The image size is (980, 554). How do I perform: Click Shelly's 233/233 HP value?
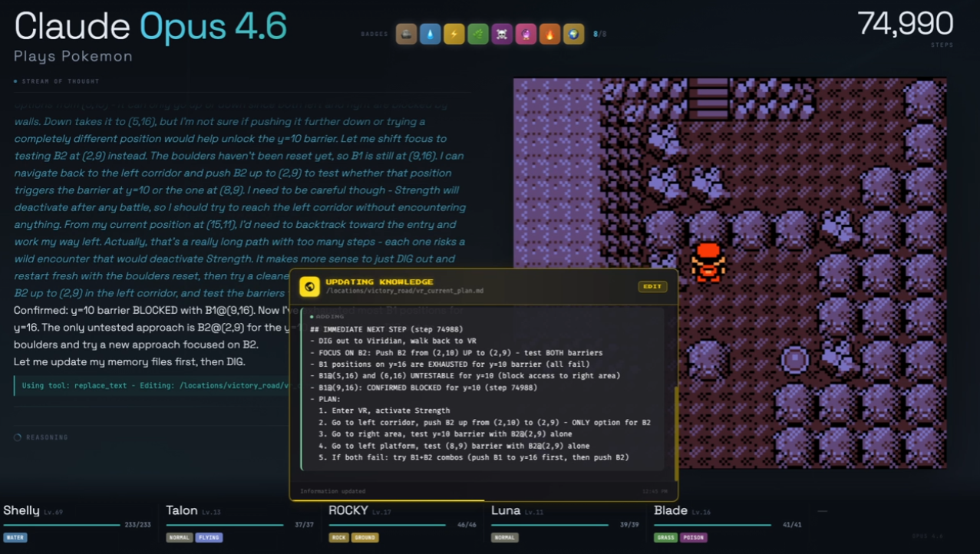click(138, 525)
